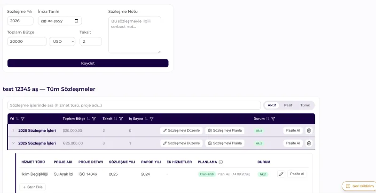Focus the Toplam Bütçe input field

pos(27,41)
